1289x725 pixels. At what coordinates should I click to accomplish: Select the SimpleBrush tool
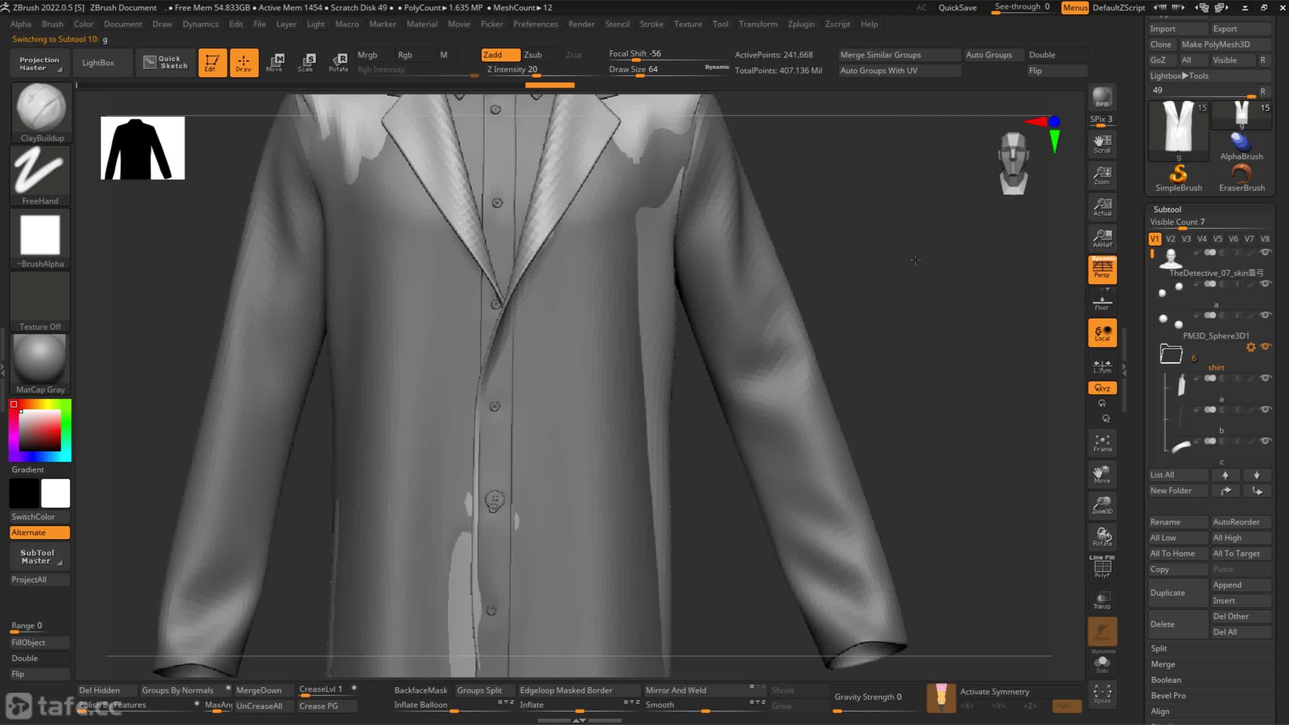(x=1178, y=179)
